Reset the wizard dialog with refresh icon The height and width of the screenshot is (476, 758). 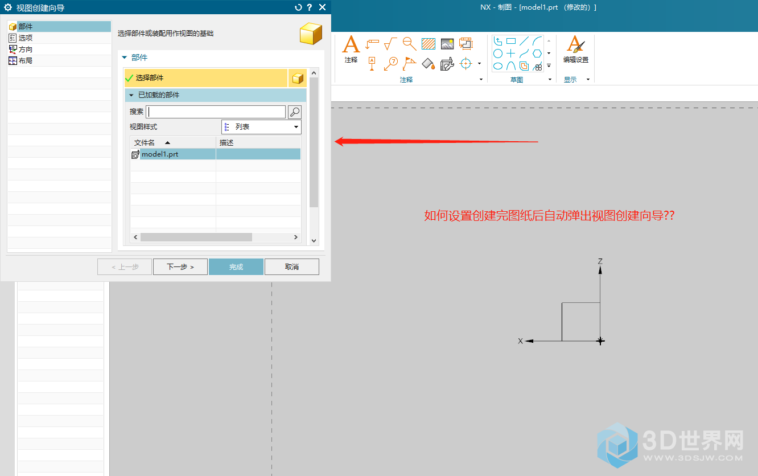coord(298,7)
